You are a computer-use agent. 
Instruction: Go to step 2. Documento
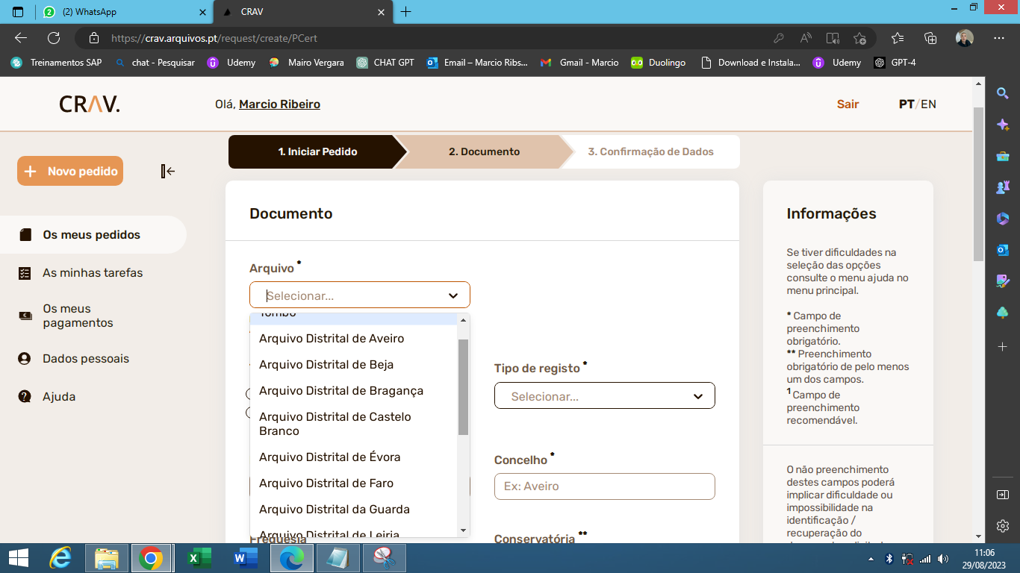click(x=484, y=151)
